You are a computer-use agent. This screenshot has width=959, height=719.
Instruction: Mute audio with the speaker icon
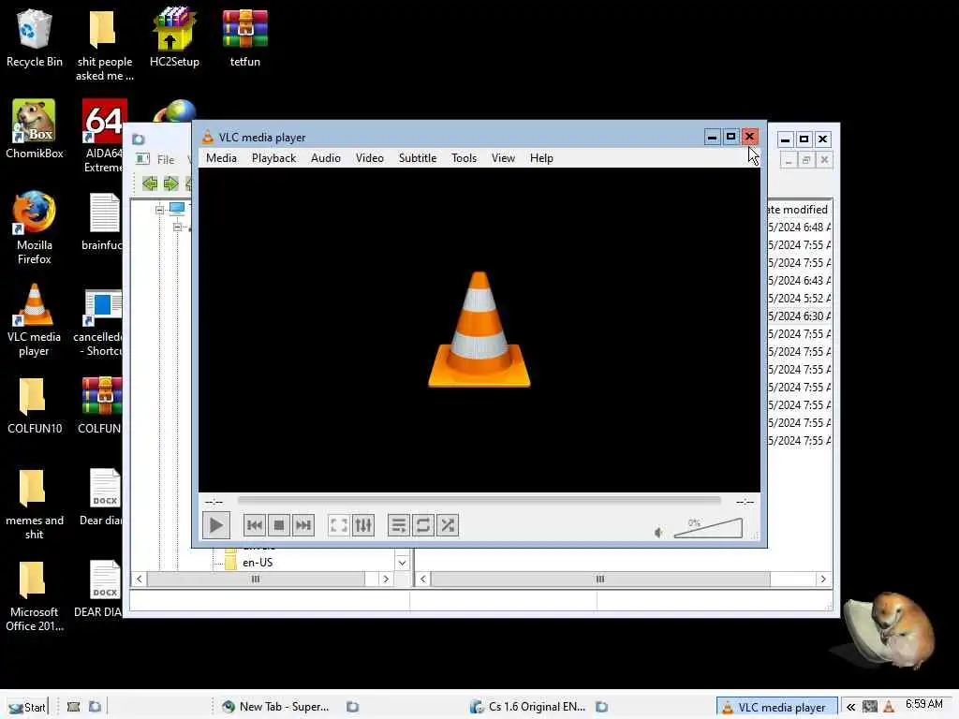coord(658,533)
